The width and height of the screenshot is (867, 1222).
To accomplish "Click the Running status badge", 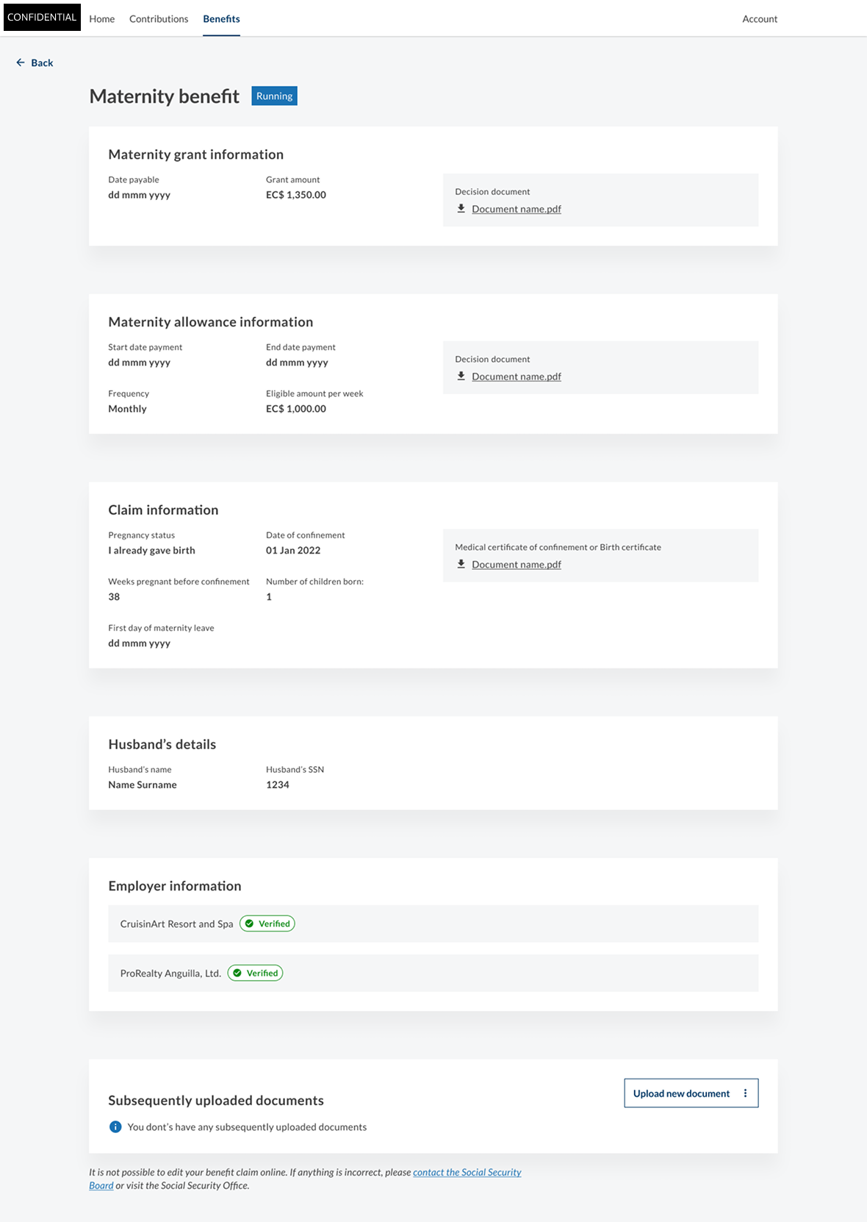I will click(x=274, y=96).
